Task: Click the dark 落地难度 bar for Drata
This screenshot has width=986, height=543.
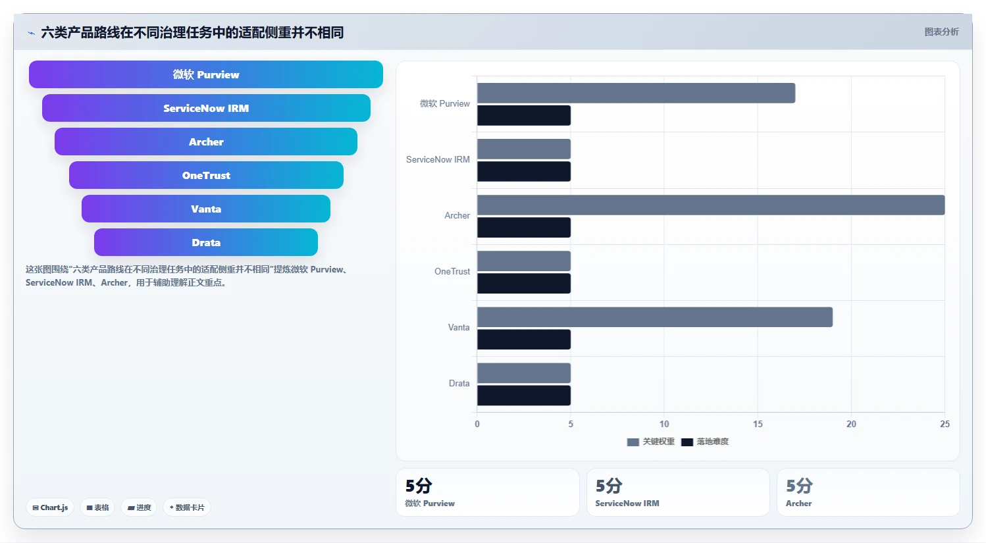Action: click(524, 395)
